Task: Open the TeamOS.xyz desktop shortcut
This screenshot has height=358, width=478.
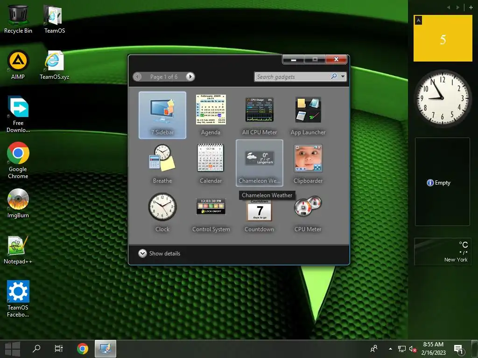Action: (54, 65)
